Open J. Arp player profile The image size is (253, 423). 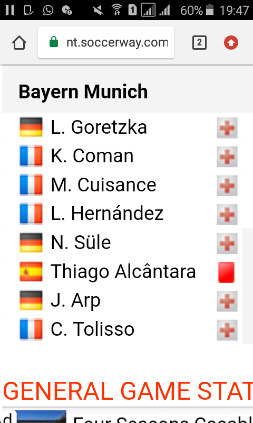point(75,301)
